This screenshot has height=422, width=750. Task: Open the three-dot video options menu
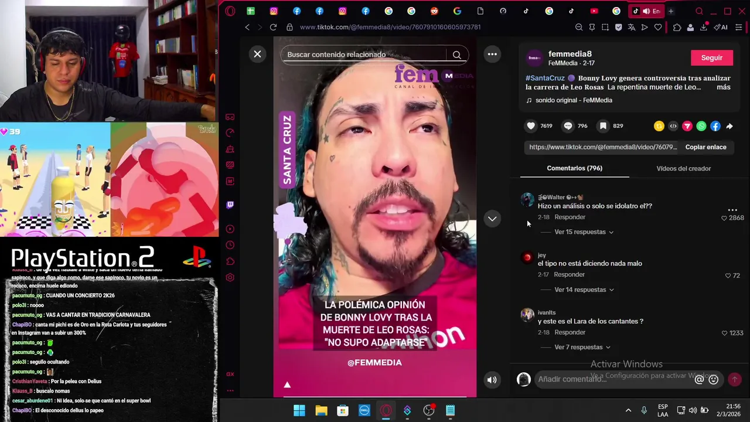coord(492,54)
